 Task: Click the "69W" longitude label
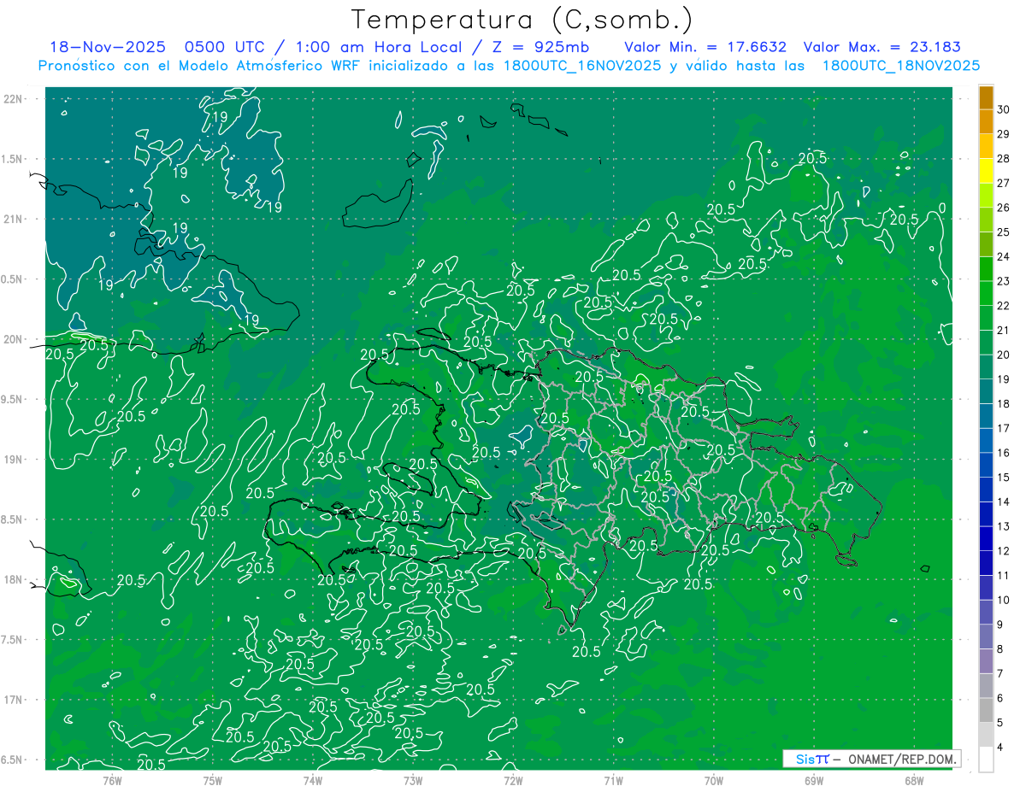pos(813,780)
